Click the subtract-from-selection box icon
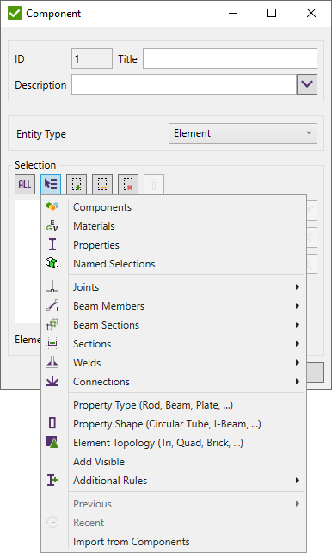This screenshot has width=332, height=553. [102, 184]
